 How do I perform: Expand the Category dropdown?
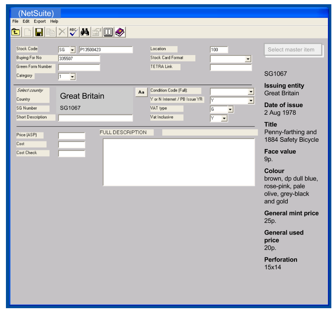pos(72,77)
